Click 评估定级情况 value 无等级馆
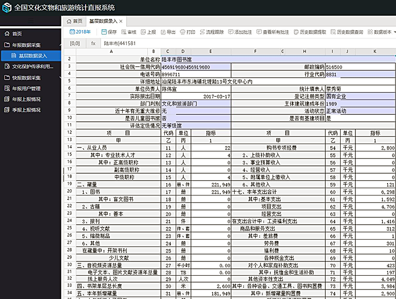396x299 pixels. tap(196, 126)
